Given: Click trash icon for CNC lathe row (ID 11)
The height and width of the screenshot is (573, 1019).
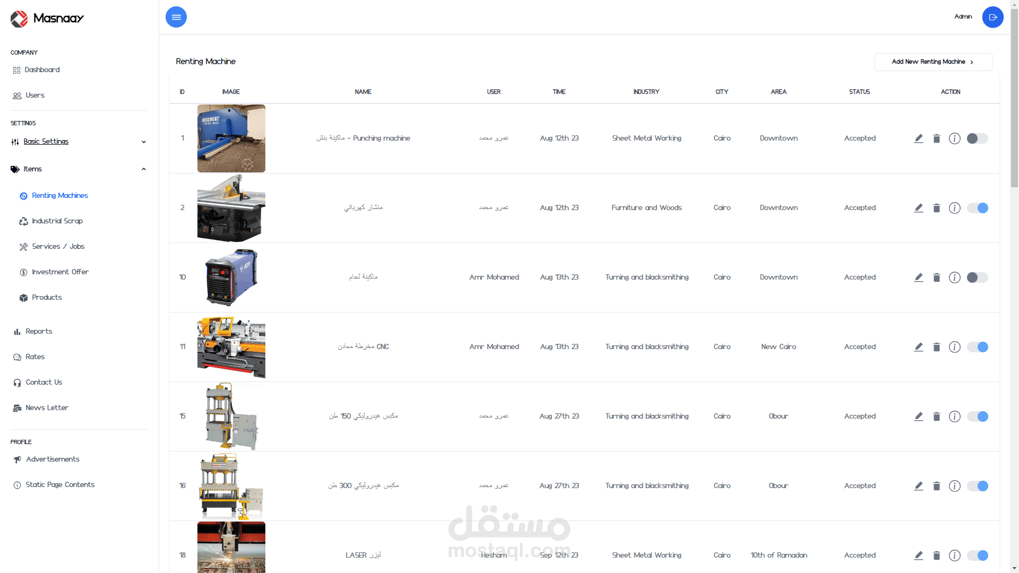Looking at the screenshot, I should pyautogui.click(x=937, y=347).
